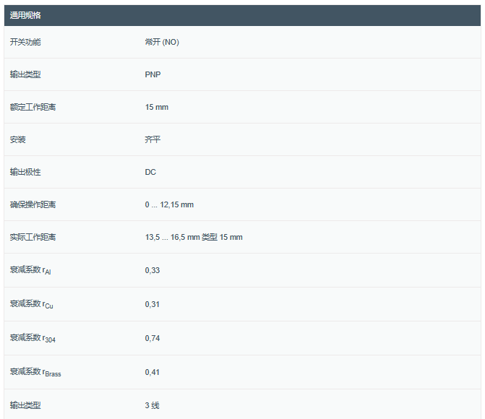Click the 0,31 value for rCu
Viewport: 485px width, 419px height.
click(x=152, y=304)
